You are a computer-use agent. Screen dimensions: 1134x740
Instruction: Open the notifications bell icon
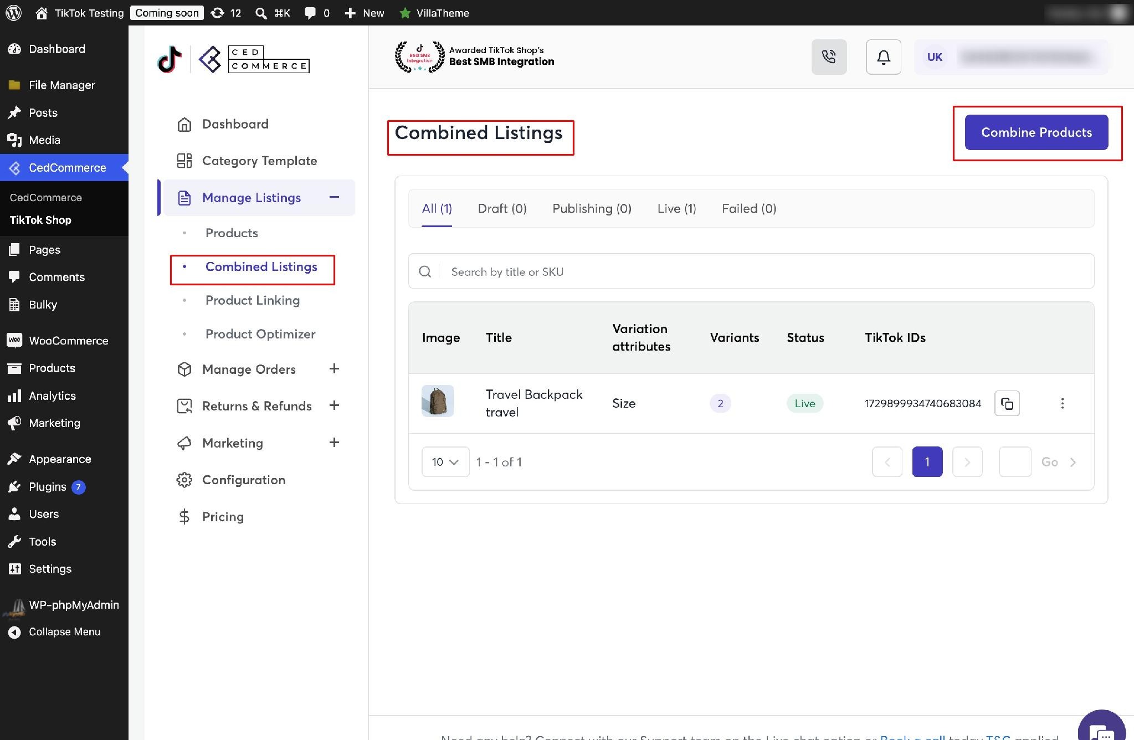pos(884,57)
